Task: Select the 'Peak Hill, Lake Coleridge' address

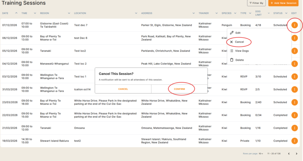Action: tap(166, 64)
